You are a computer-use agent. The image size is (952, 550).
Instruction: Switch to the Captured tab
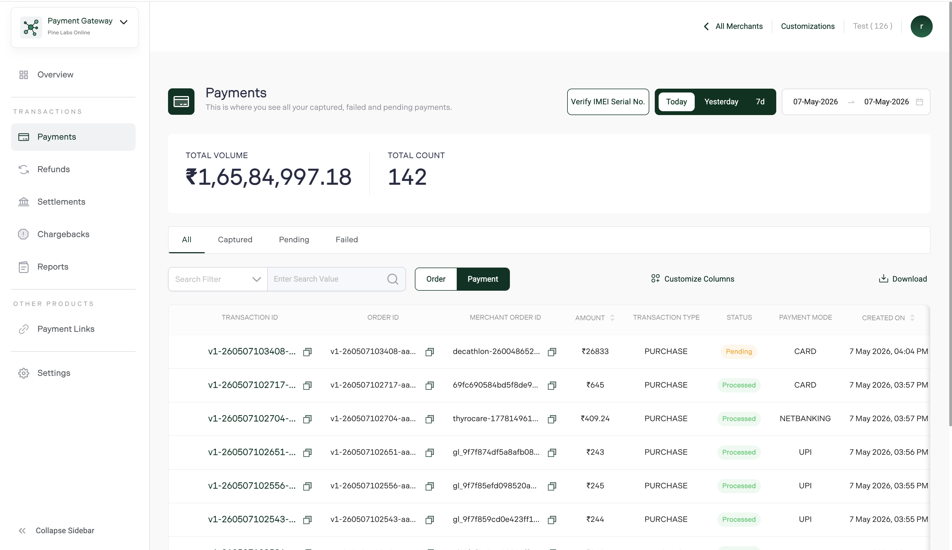235,240
